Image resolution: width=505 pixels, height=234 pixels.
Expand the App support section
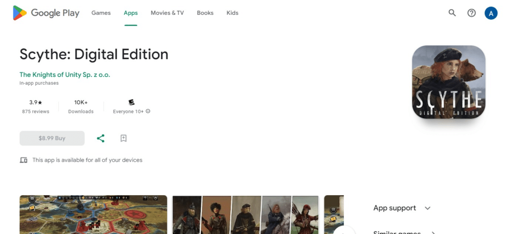click(427, 208)
